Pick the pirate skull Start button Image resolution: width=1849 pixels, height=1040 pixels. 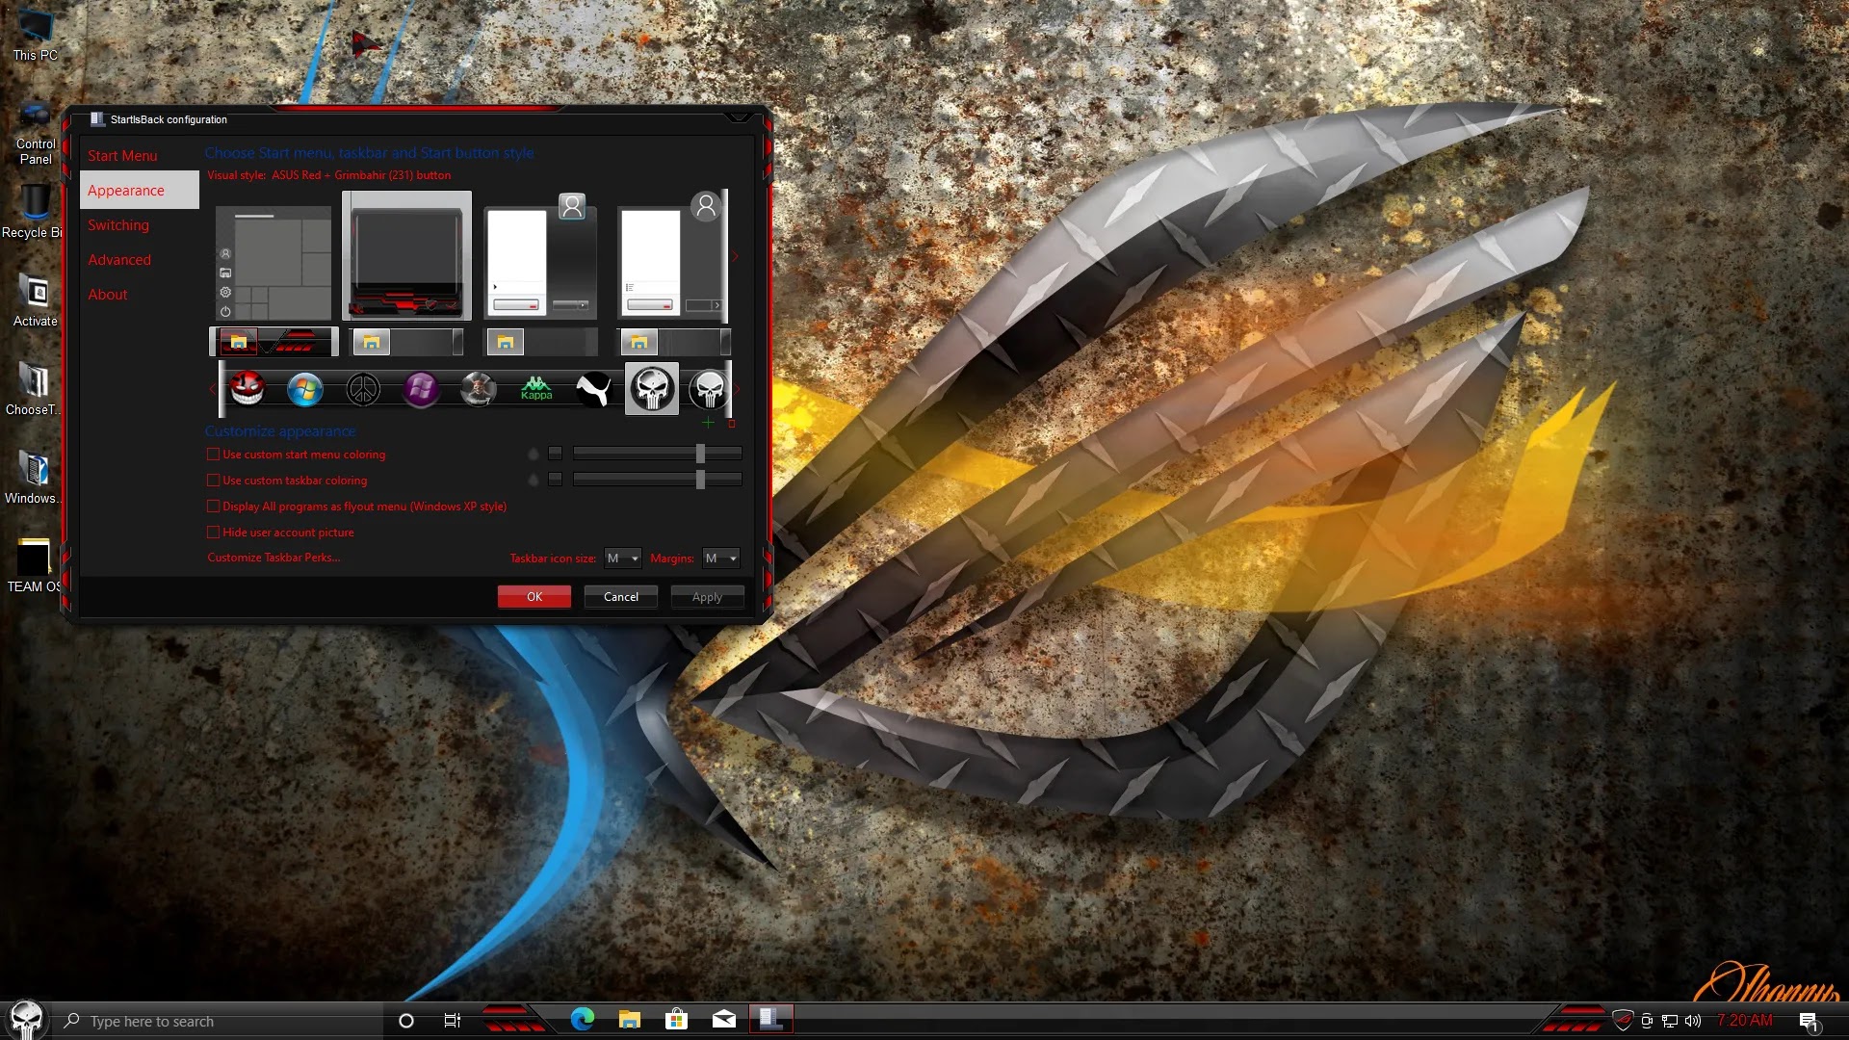coord(479,389)
